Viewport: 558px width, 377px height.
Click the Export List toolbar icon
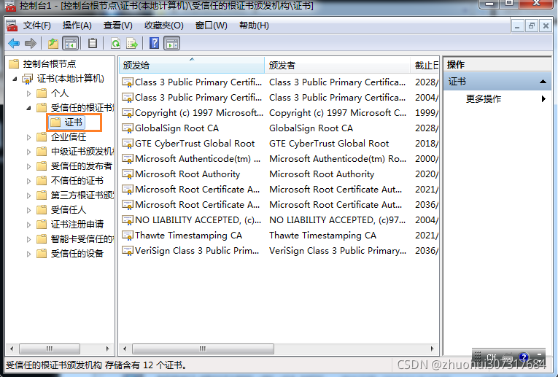tap(132, 44)
